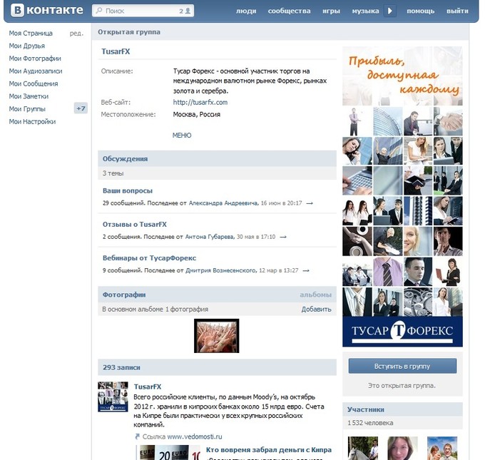Open Антона Губарева profile link

[210, 237]
